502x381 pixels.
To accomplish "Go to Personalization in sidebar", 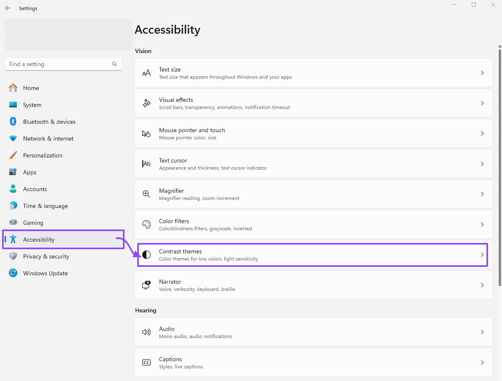I will pos(42,155).
